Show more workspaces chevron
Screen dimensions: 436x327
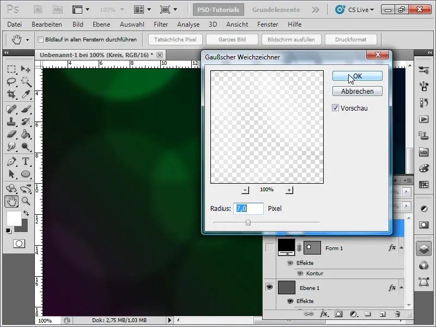tap(316, 10)
